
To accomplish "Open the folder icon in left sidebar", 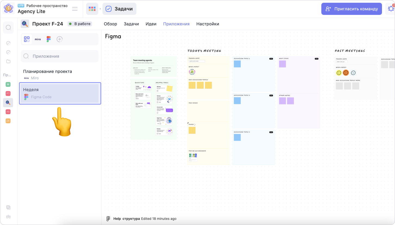I will point(8,61).
